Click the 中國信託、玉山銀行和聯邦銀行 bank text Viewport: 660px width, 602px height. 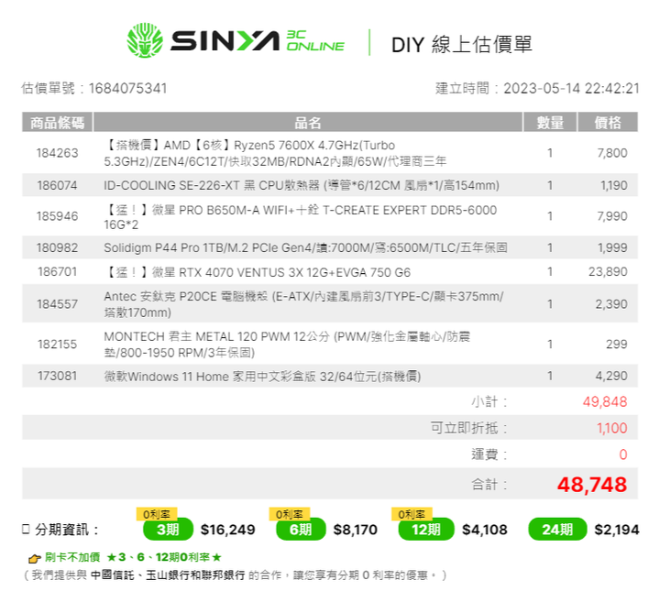168,575
